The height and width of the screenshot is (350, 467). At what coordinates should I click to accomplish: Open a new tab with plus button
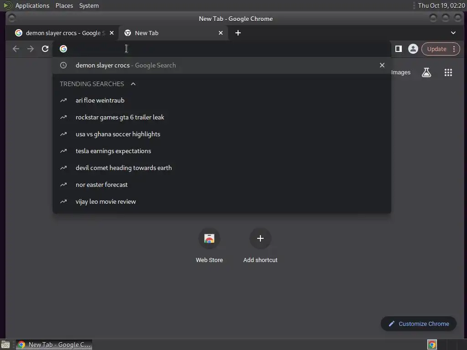238,33
